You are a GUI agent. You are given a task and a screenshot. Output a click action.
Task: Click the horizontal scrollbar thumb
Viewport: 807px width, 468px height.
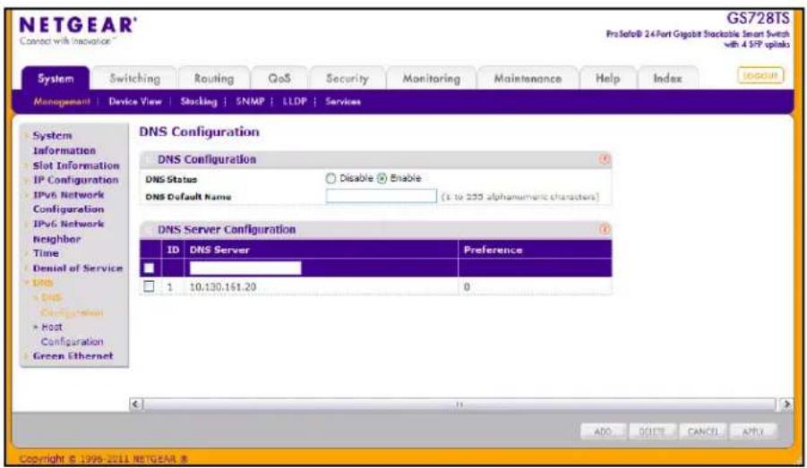[459, 404]
